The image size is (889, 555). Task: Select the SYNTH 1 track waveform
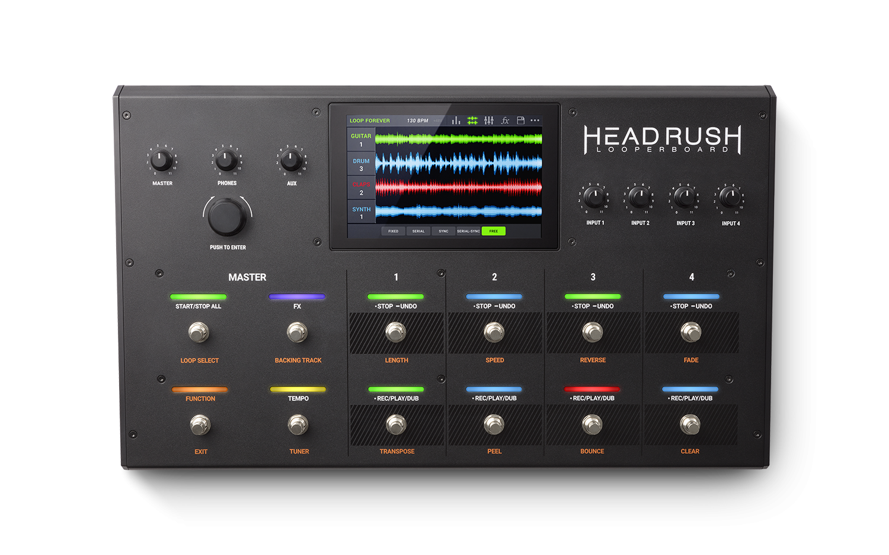click(458, 212)
